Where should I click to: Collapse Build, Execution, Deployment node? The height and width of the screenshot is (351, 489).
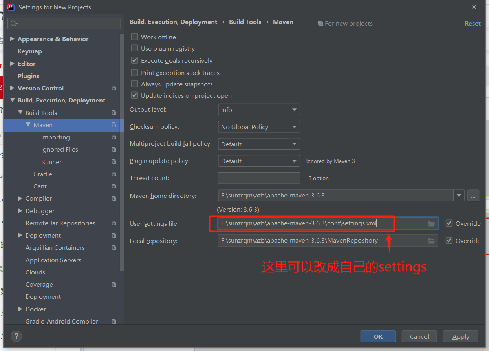pyautogui.click(x=12, y=100)
